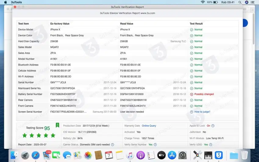
Task: Click Low Temp Wi-Fi module value
Action: click(215, 138)
